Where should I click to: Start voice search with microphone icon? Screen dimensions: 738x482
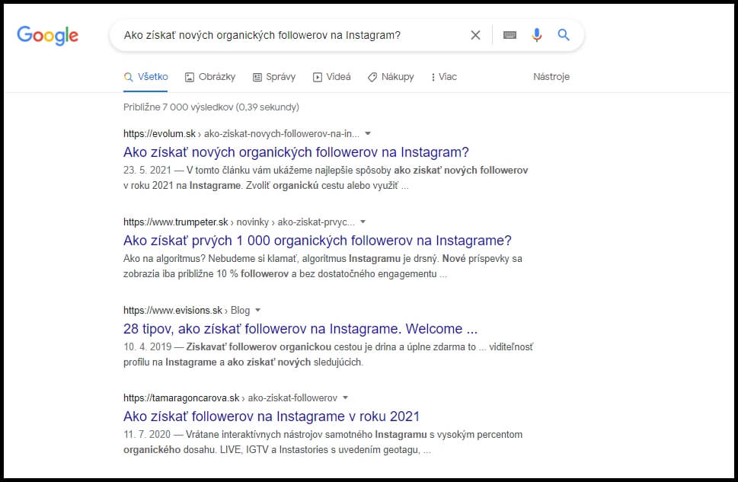coord(537,35)
